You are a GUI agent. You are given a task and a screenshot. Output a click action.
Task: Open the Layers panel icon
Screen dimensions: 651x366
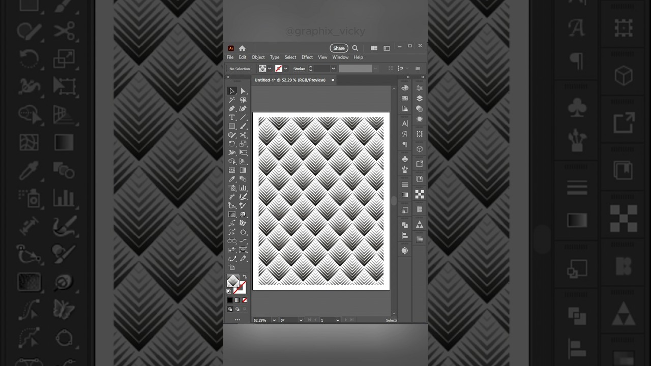tap(420, 98)
